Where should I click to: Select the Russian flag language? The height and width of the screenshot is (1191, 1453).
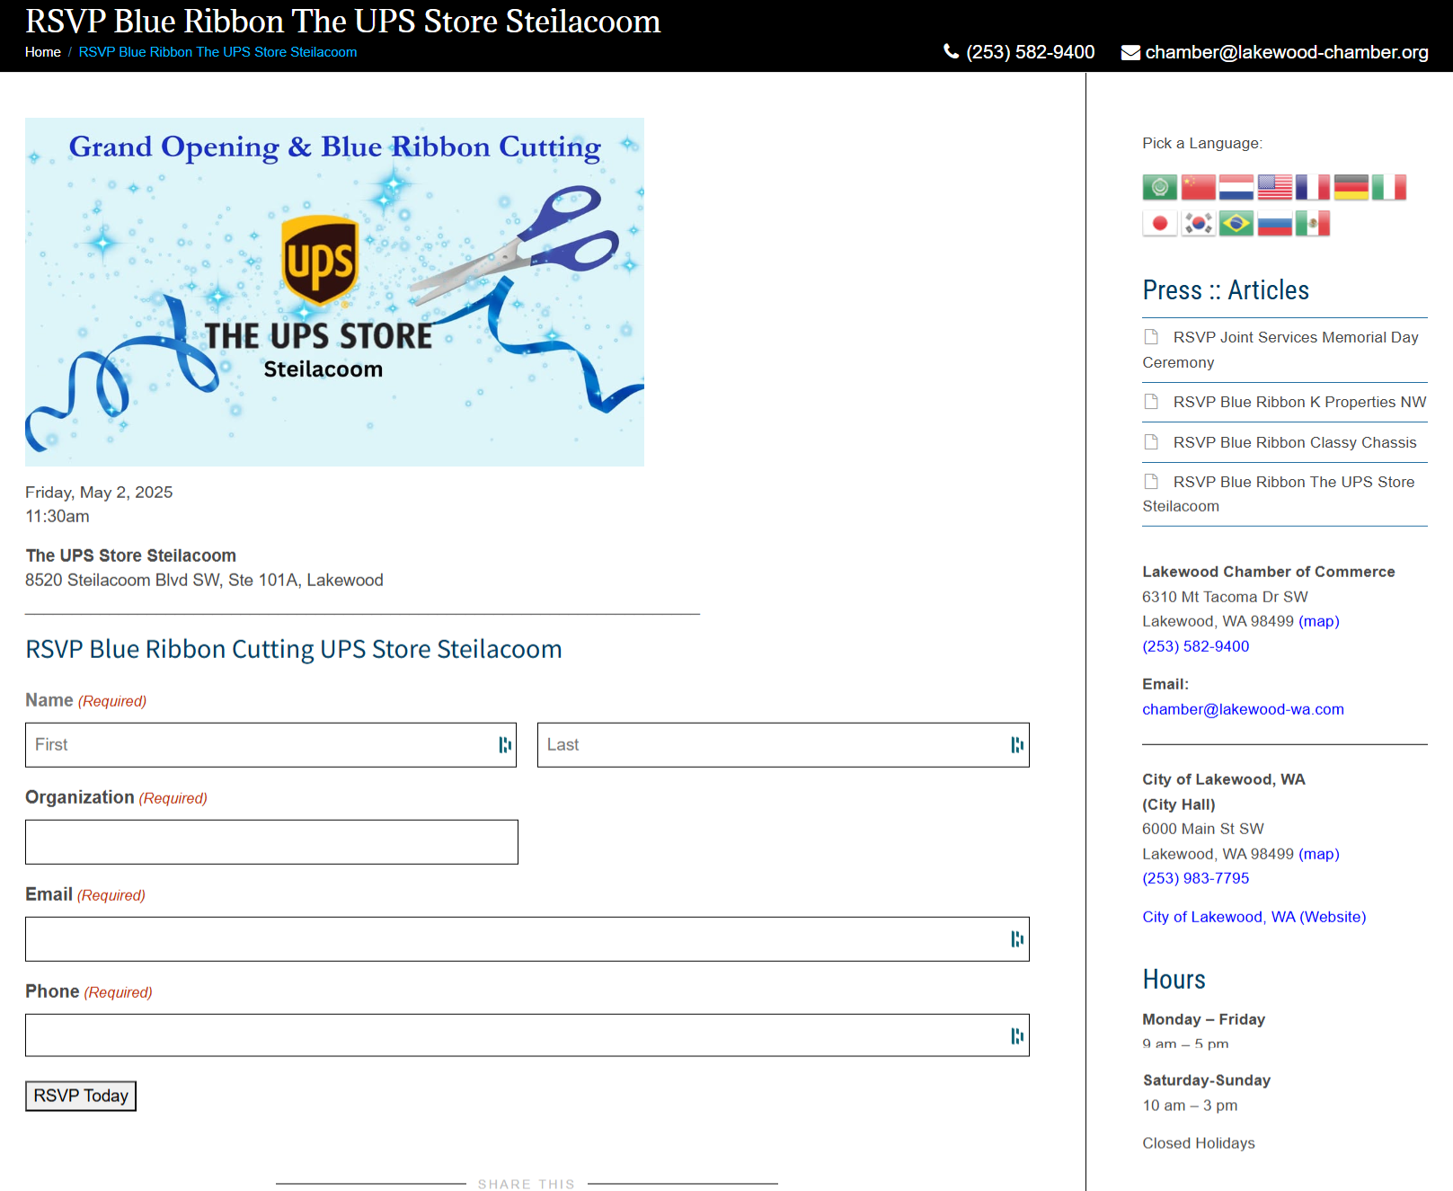pos(1274,223)
